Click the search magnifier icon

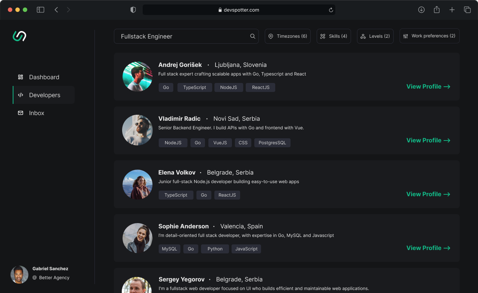(x=253, y=36)
